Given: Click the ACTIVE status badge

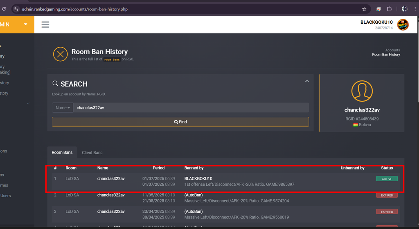Looking at the screenshot, I should coord(387,179).
